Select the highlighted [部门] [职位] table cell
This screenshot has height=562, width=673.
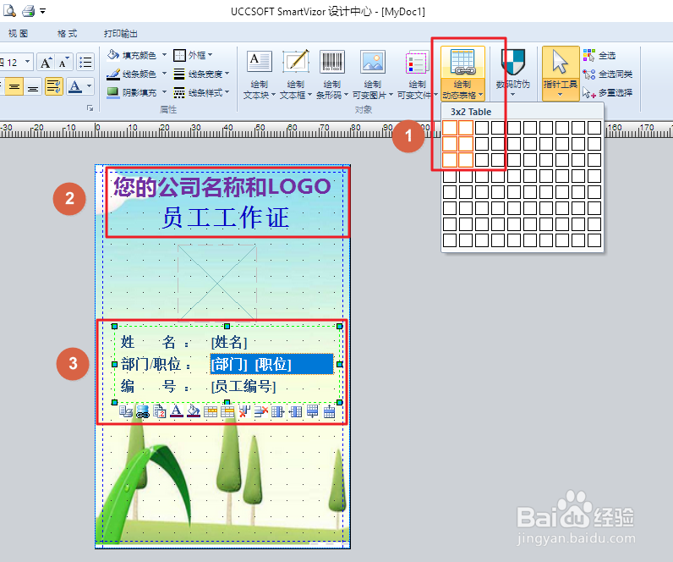pyautogui.click(x=271, y=364)
